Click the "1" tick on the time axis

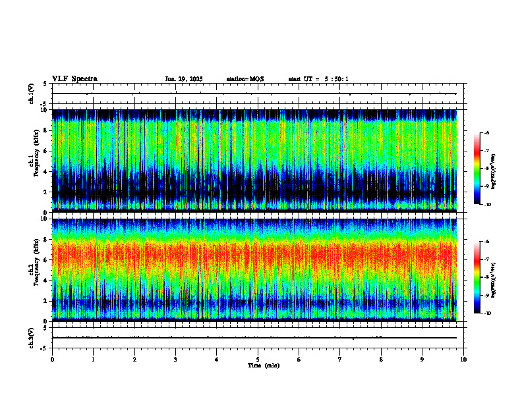93,360
